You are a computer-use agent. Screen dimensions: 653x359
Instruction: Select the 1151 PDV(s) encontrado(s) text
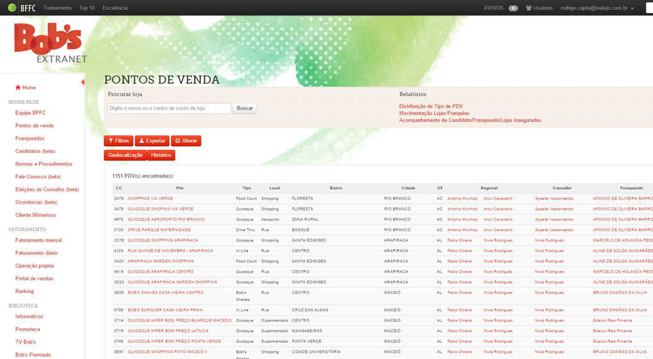coord(143,176)
